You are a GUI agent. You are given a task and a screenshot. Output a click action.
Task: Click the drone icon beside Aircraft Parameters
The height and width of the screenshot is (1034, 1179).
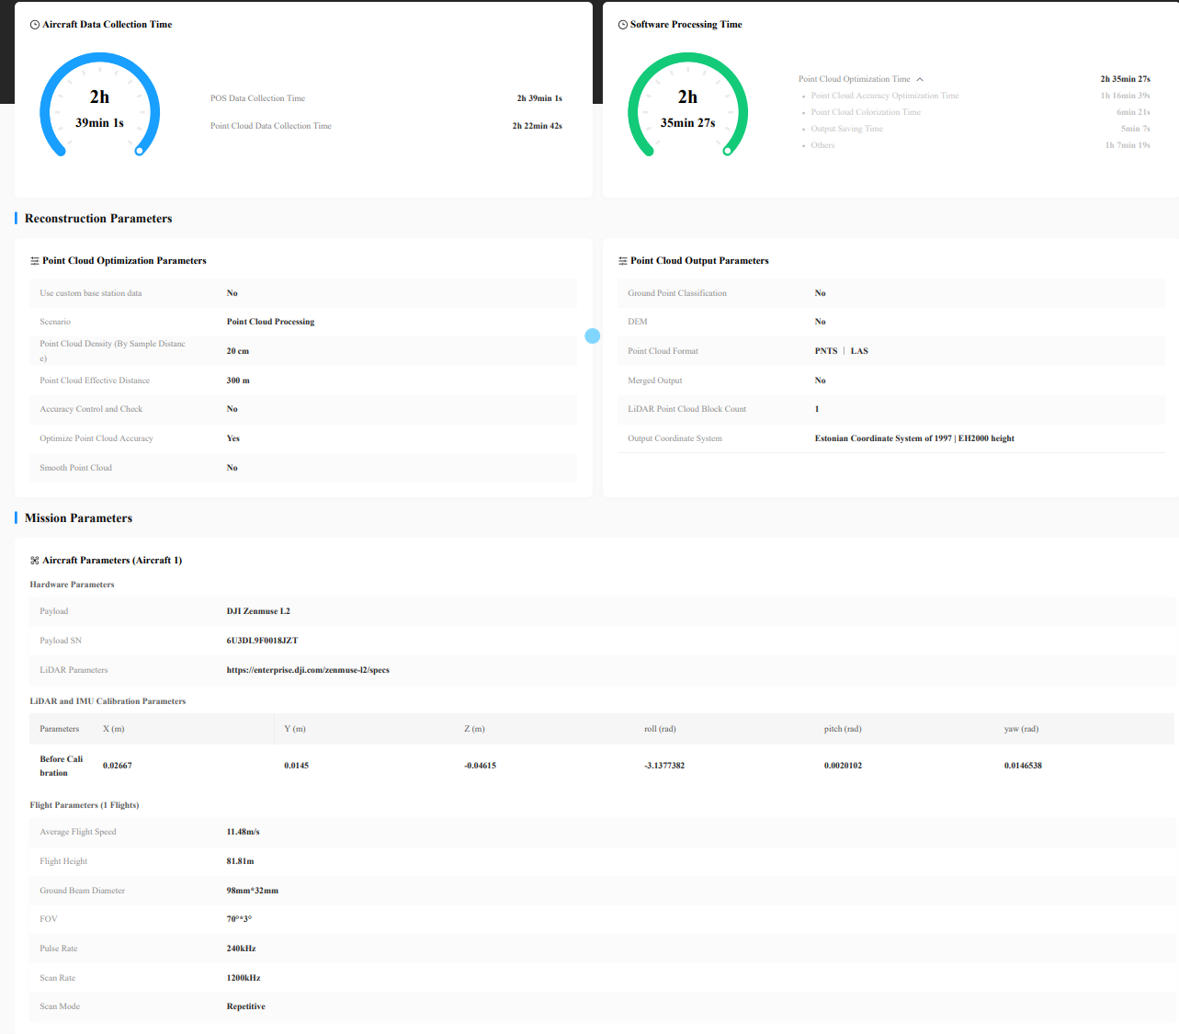(35, 561)
